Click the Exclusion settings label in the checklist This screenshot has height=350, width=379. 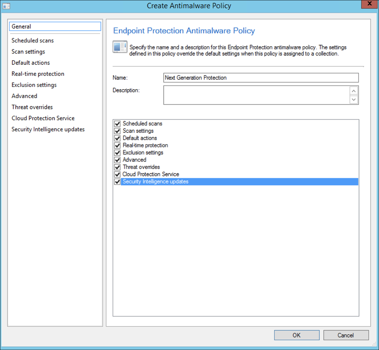point(143,153)
